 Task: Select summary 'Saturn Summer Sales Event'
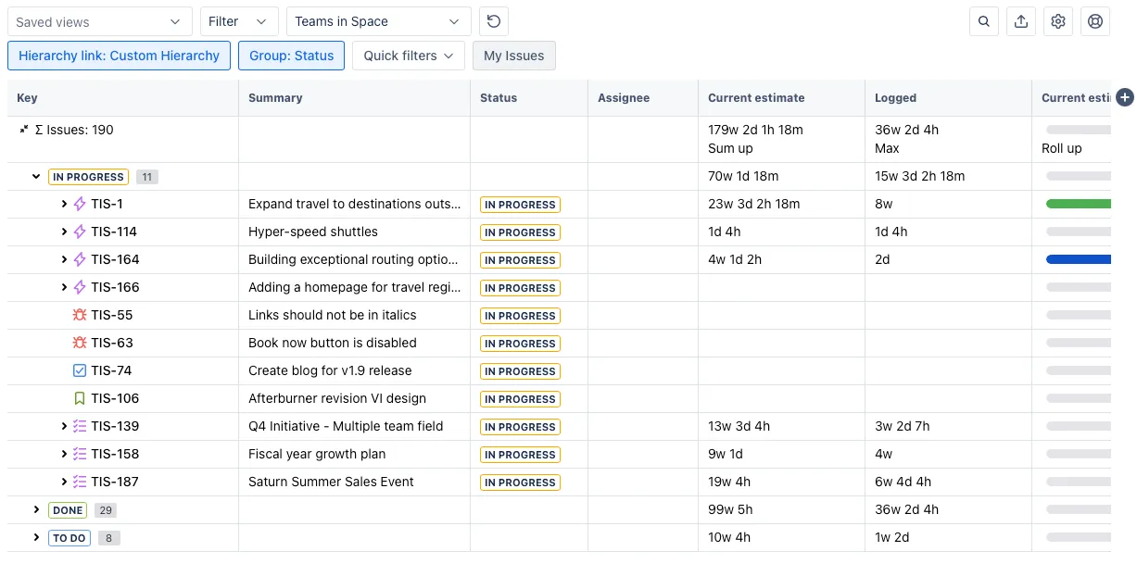point(331,482)
